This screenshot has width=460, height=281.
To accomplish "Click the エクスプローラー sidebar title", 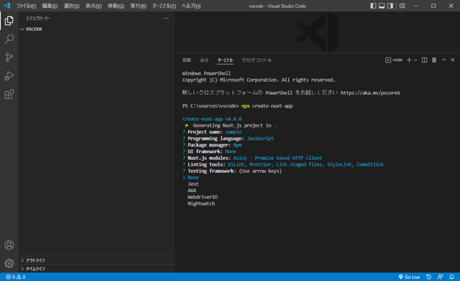I will click(38, 18).
